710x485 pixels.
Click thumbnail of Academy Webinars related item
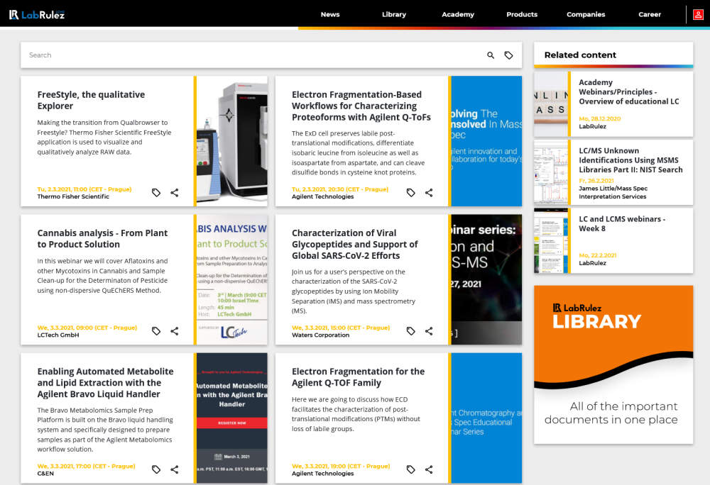point(551,104)
